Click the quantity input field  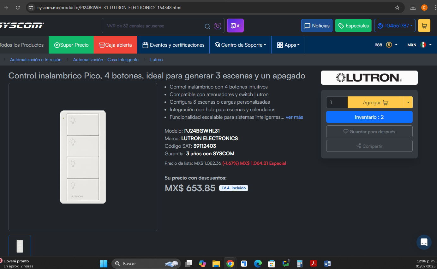point(337,102)
